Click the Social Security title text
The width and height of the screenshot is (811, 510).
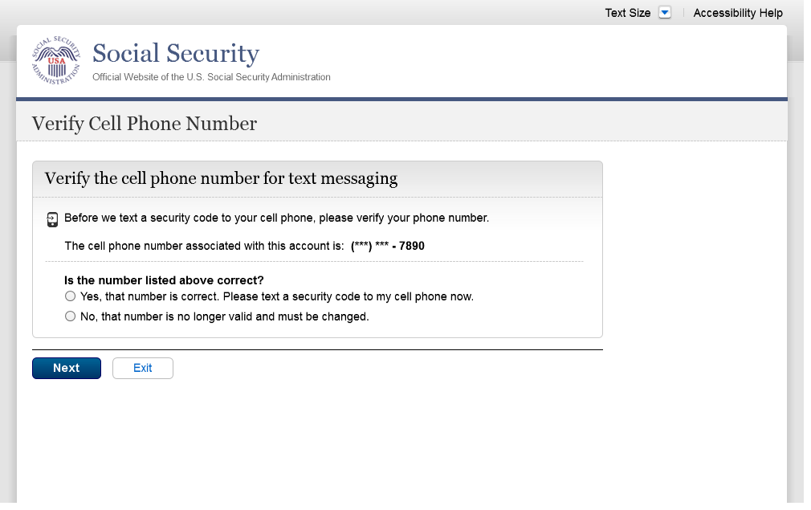176,54
